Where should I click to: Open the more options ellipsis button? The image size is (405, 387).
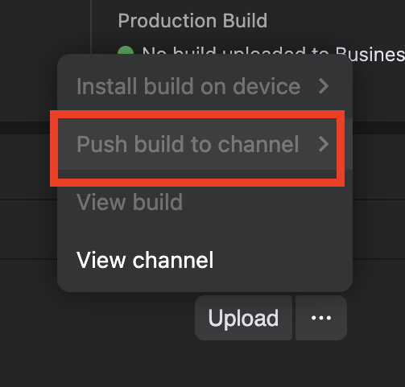[321, 318]
